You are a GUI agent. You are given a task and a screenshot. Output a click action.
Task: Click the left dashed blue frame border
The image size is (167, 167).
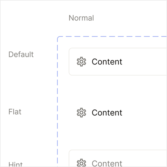[x=58, y=102]
